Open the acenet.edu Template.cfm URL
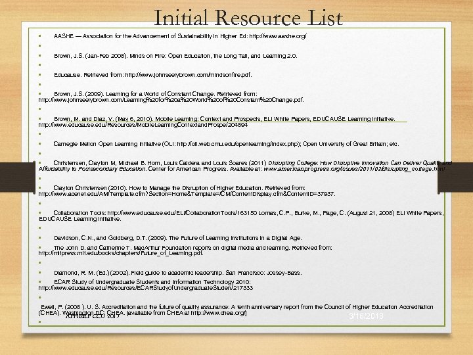This screenshot has width=473, height=355. click(x=187, y=194)
